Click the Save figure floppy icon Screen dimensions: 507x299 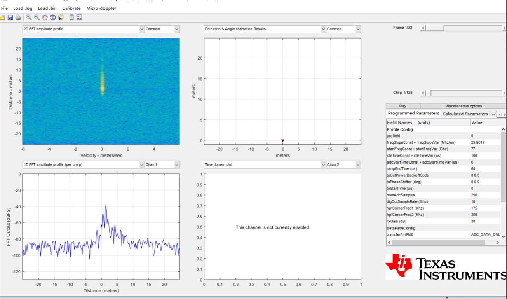click(x=10, y=18)
